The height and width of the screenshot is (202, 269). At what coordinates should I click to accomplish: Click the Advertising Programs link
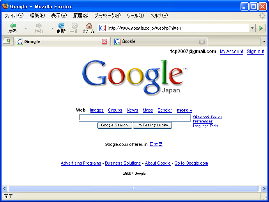click(x=81, y=163)
